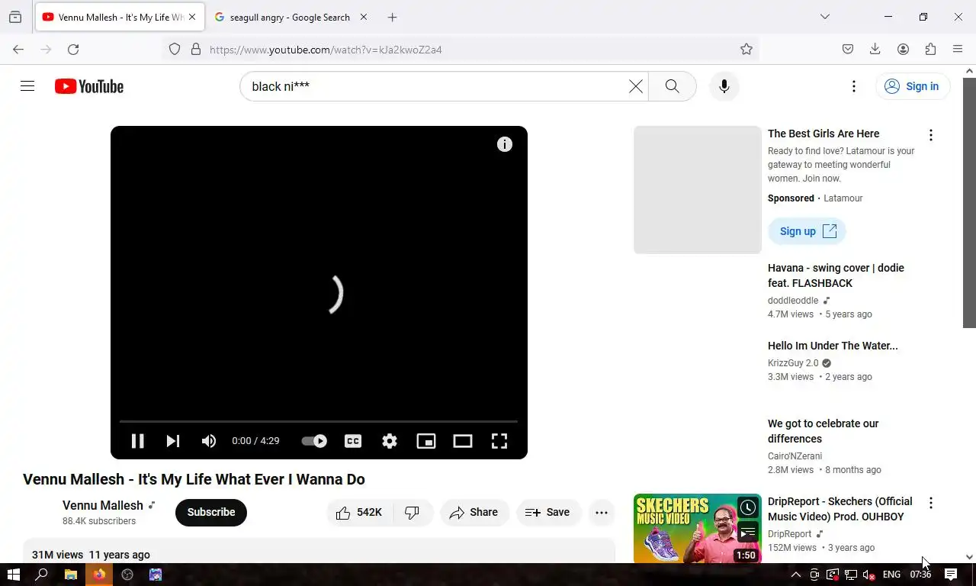The image size is (976, 586).
Task: Go back one page
Action: pyautogui.click(x=18, y=50)
